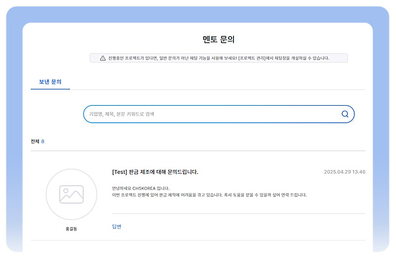This screenshot has height=266, width=396.
Task: Open inquiry titled [Test] 판금 제조에 대해 문의드립니다.
Action: click(x=155, y=172)
